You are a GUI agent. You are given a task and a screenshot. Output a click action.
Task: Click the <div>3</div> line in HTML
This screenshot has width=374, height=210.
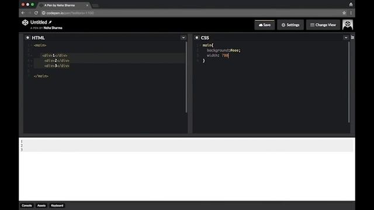tap(57, 66)
